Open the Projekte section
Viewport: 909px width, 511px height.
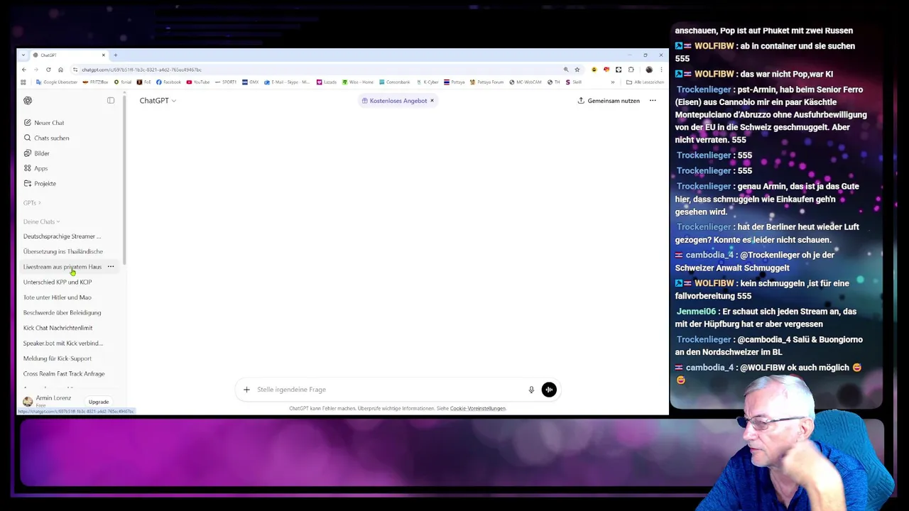[x=40, y=183]
